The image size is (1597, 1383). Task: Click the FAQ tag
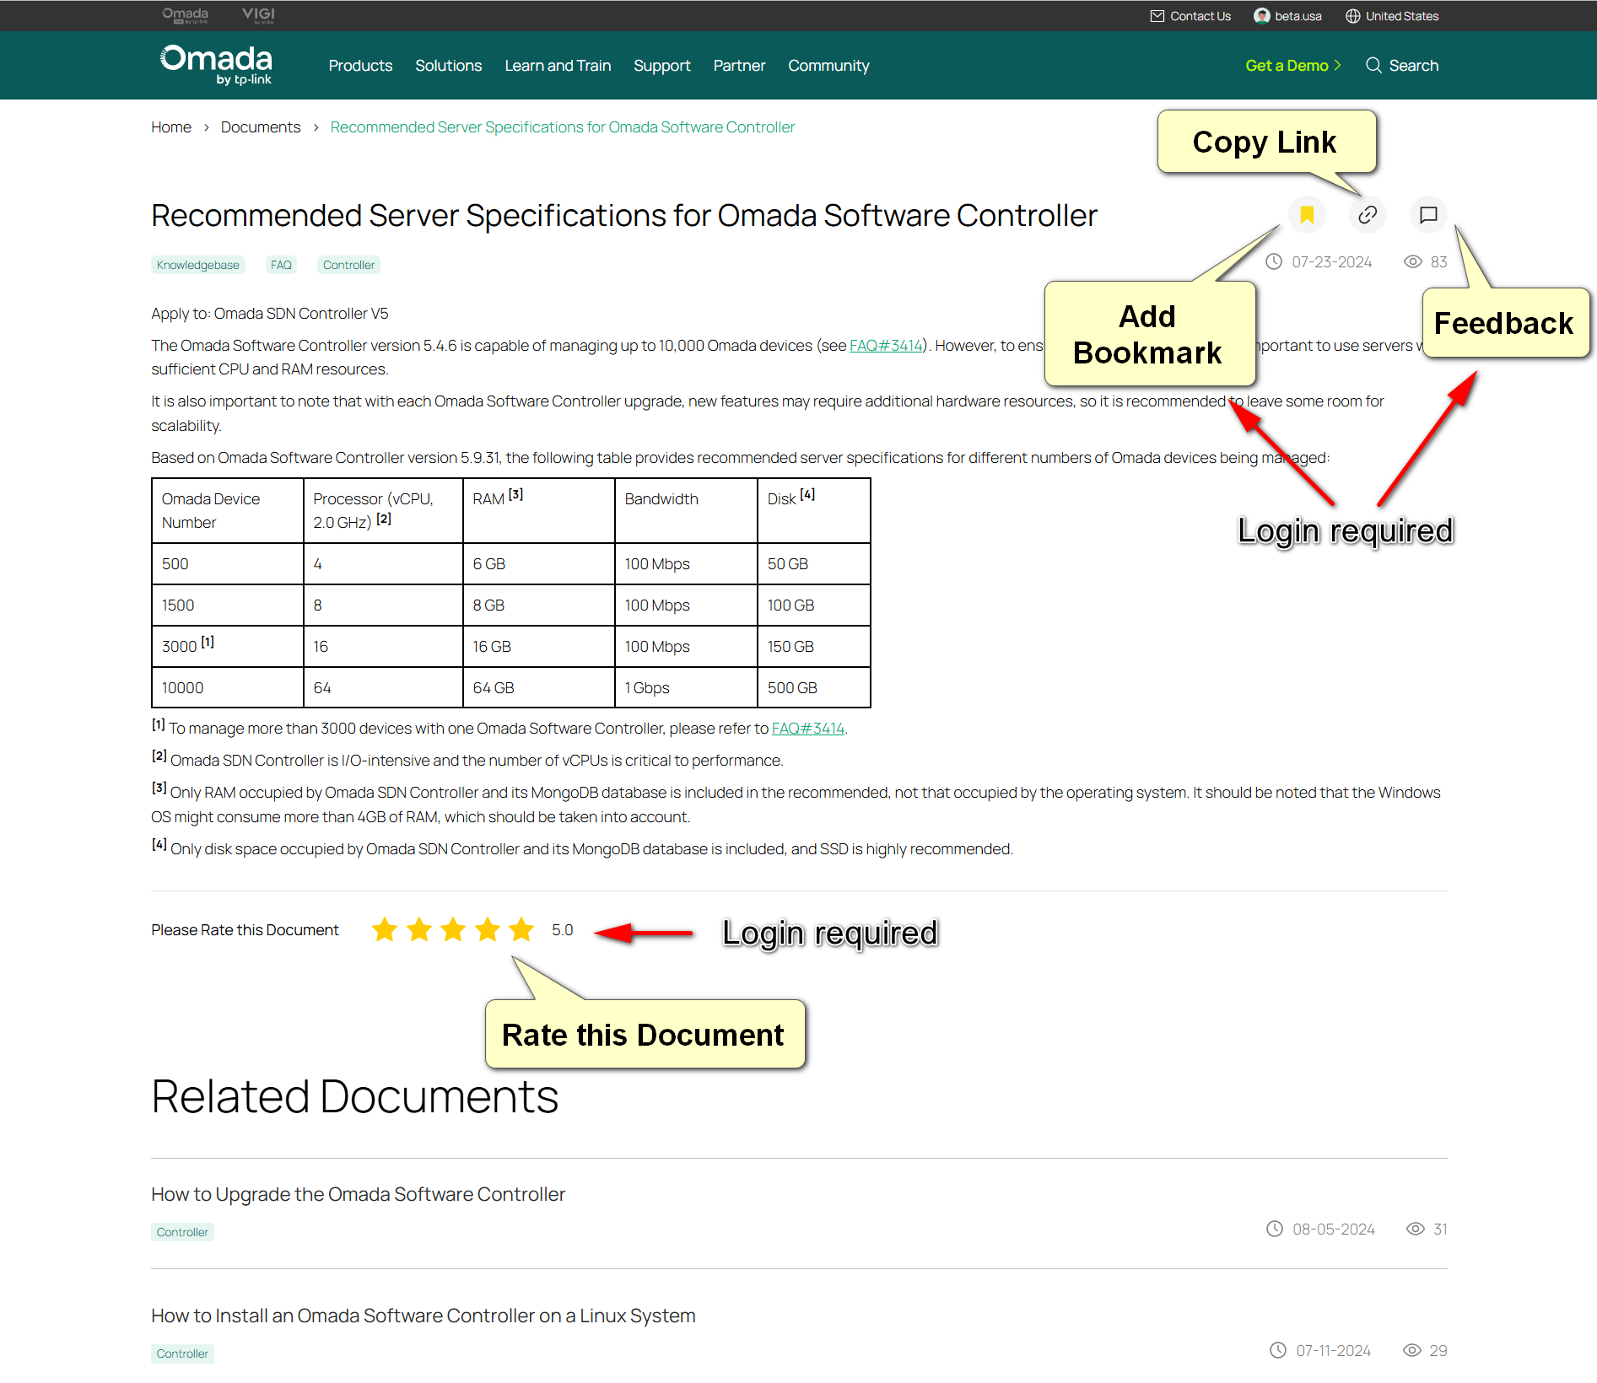click(x=281, y=265)
